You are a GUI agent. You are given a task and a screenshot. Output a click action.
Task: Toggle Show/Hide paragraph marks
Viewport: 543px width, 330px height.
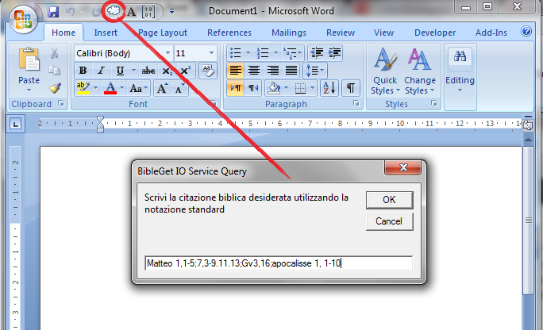coord(350,88)
